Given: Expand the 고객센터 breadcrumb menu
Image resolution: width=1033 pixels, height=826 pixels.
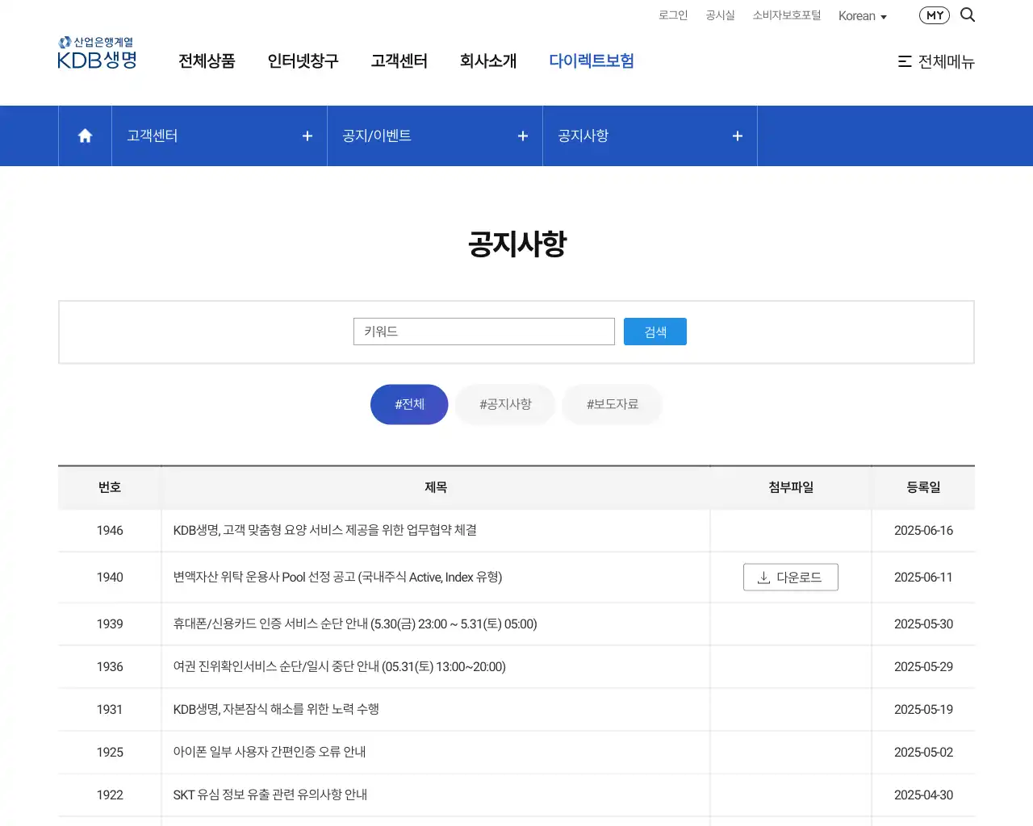Looking at the screenshot, I should pyautogui.click(x=307, y=136).
